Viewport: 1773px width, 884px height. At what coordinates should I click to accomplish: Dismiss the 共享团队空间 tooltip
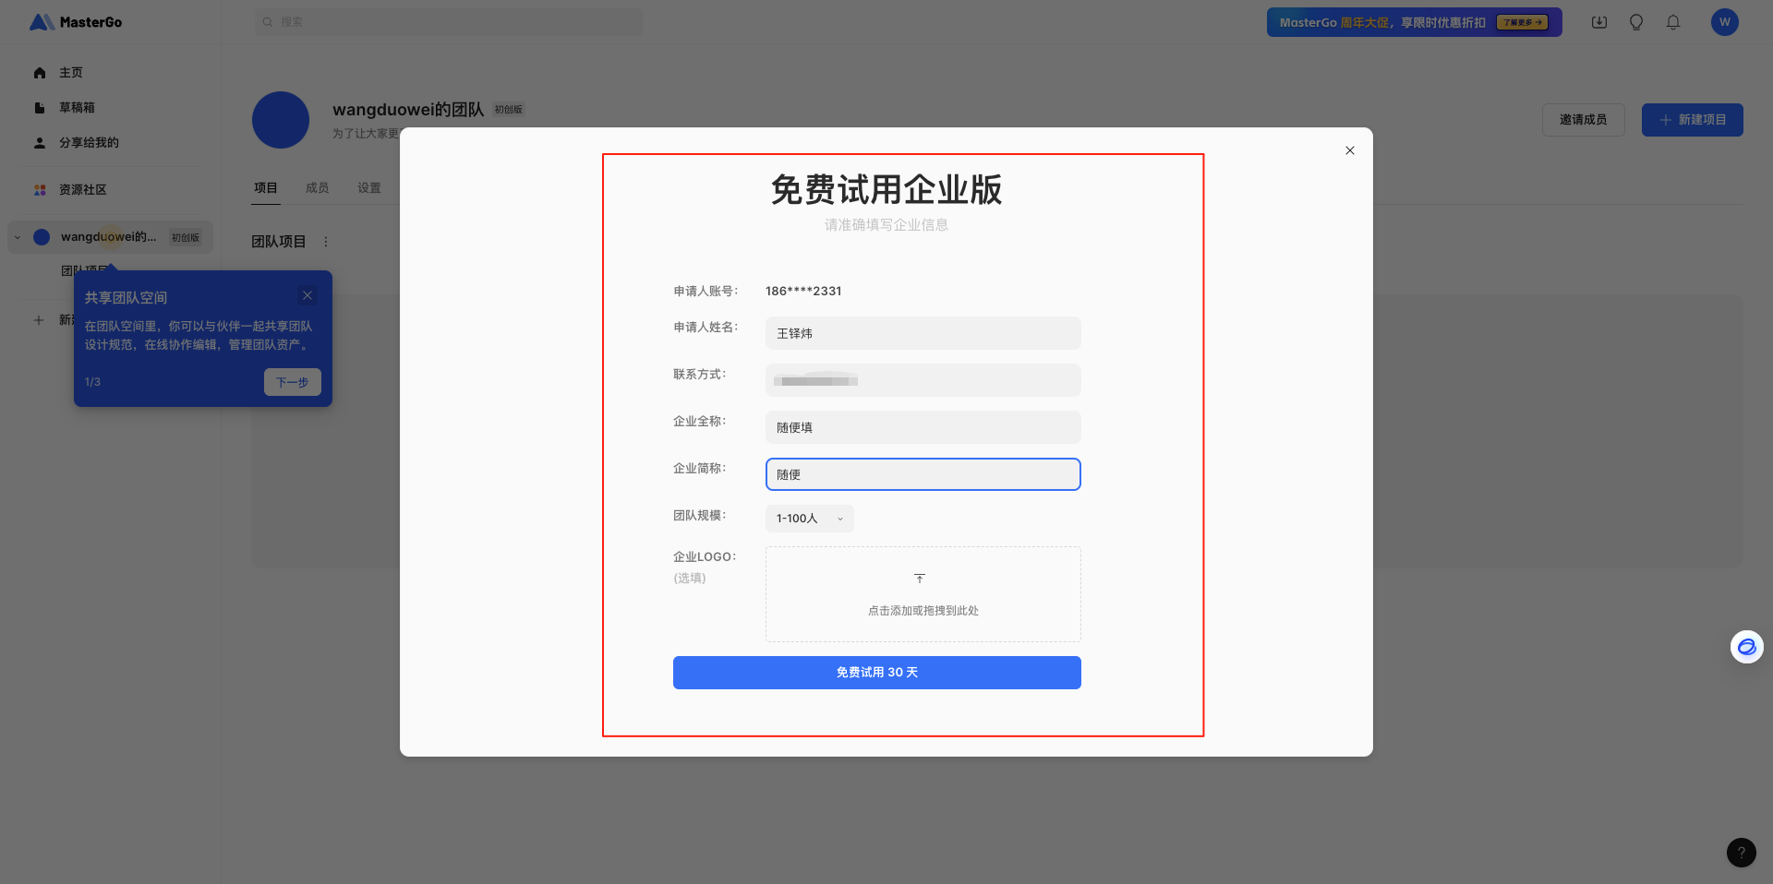pos(308,295)
